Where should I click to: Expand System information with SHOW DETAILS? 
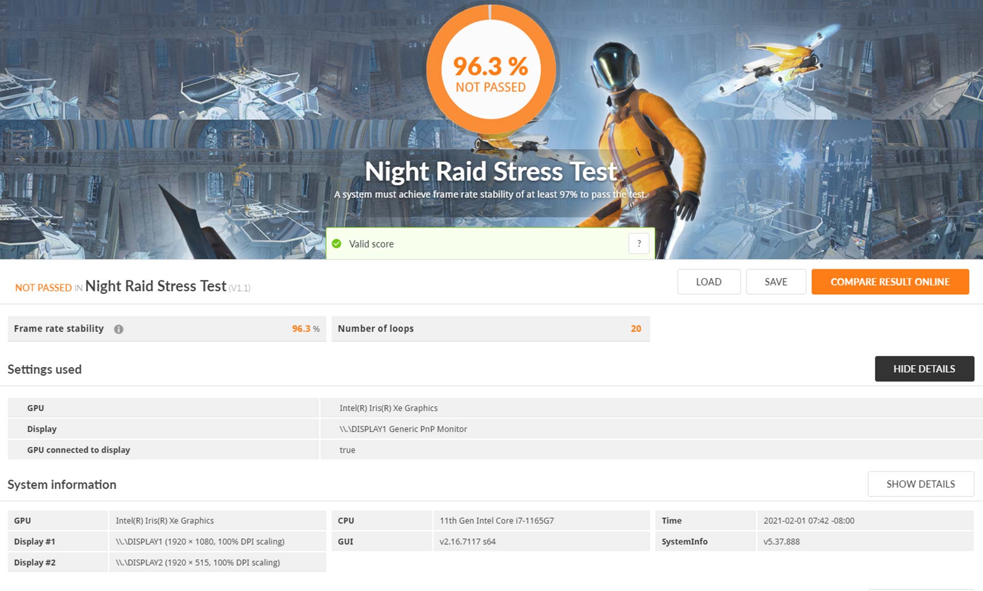(921, 484)
